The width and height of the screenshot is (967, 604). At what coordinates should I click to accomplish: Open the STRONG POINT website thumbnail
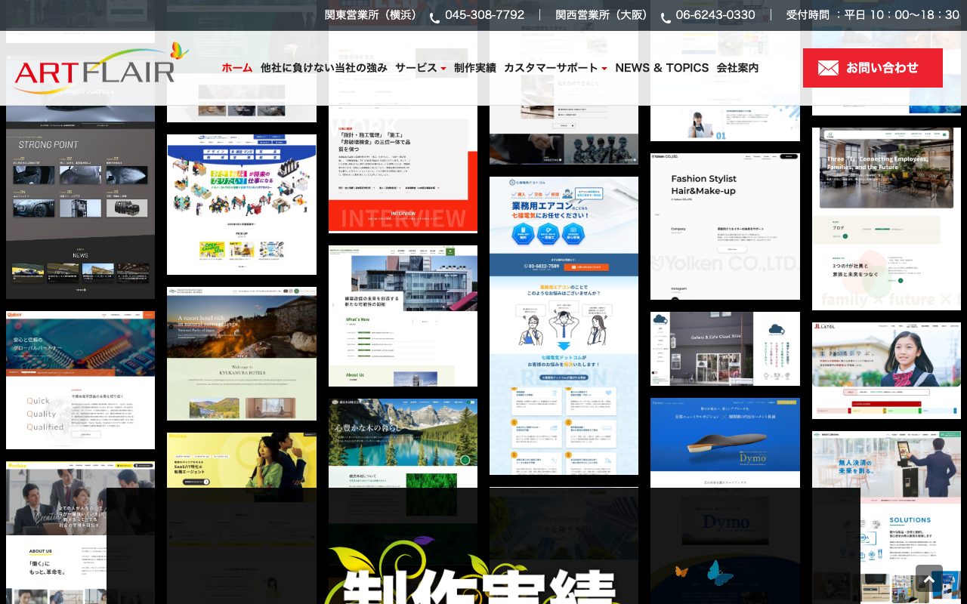coord(81,202)
